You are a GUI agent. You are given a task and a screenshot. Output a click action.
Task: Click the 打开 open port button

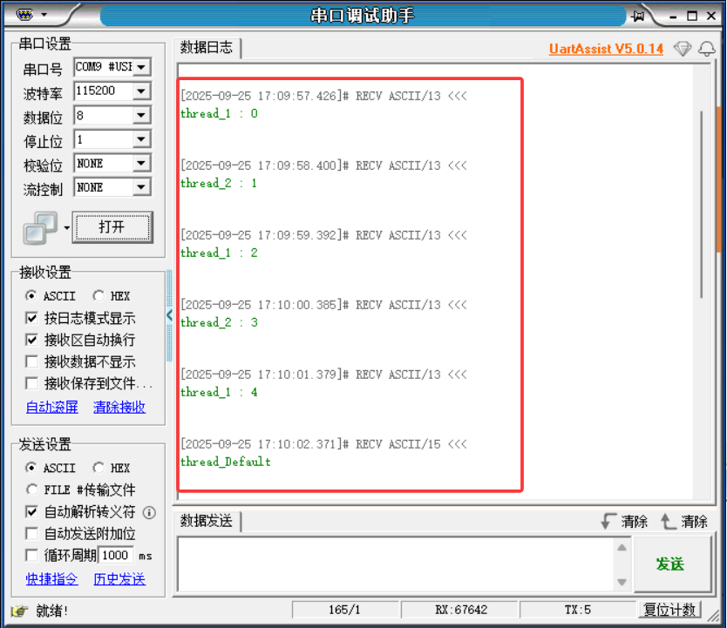[x=112, y=227]
